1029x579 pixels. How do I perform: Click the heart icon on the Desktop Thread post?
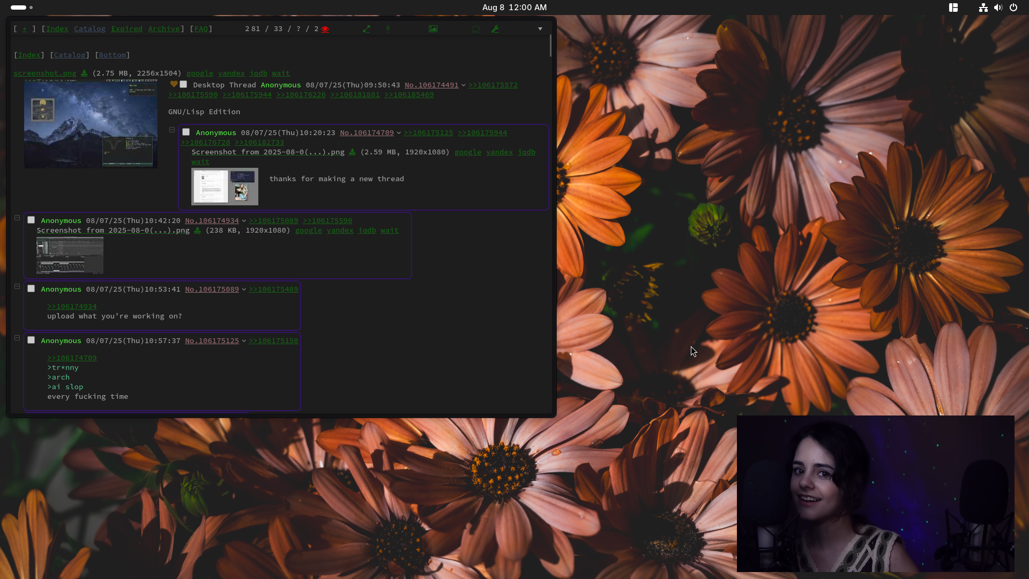click(174, 84)
